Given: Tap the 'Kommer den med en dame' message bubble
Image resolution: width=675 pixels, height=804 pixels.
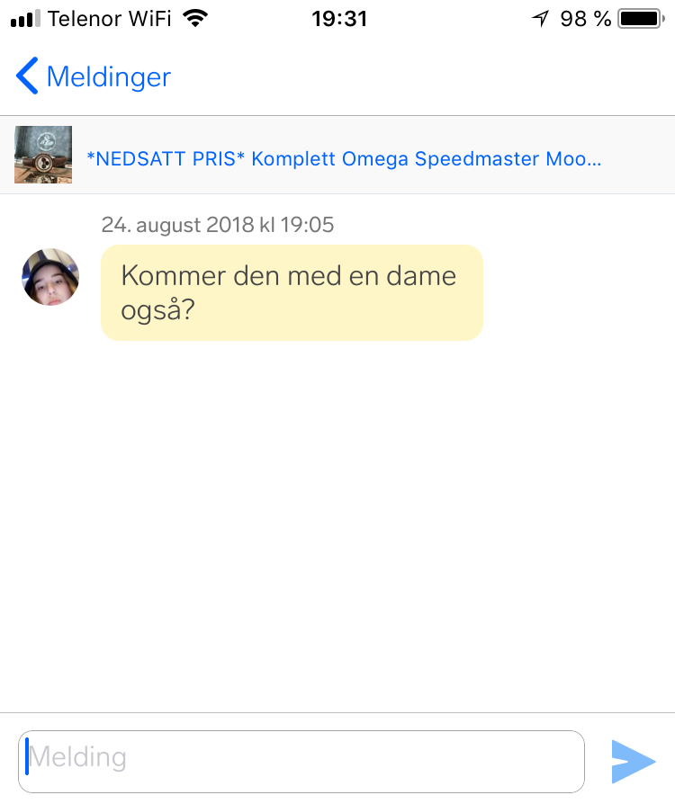Looking at the screenshot, I should click(292, 292).
